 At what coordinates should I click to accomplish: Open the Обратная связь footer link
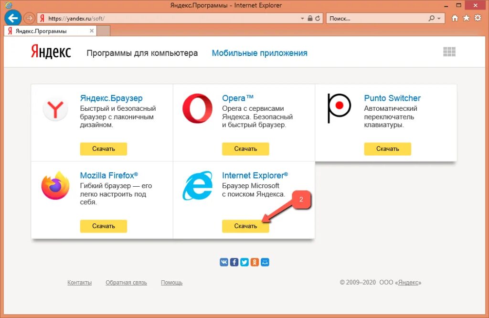[126, 283]
